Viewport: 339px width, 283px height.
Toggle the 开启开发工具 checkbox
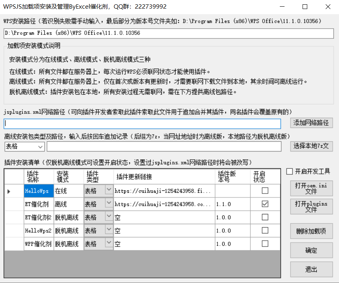[290, 172]
